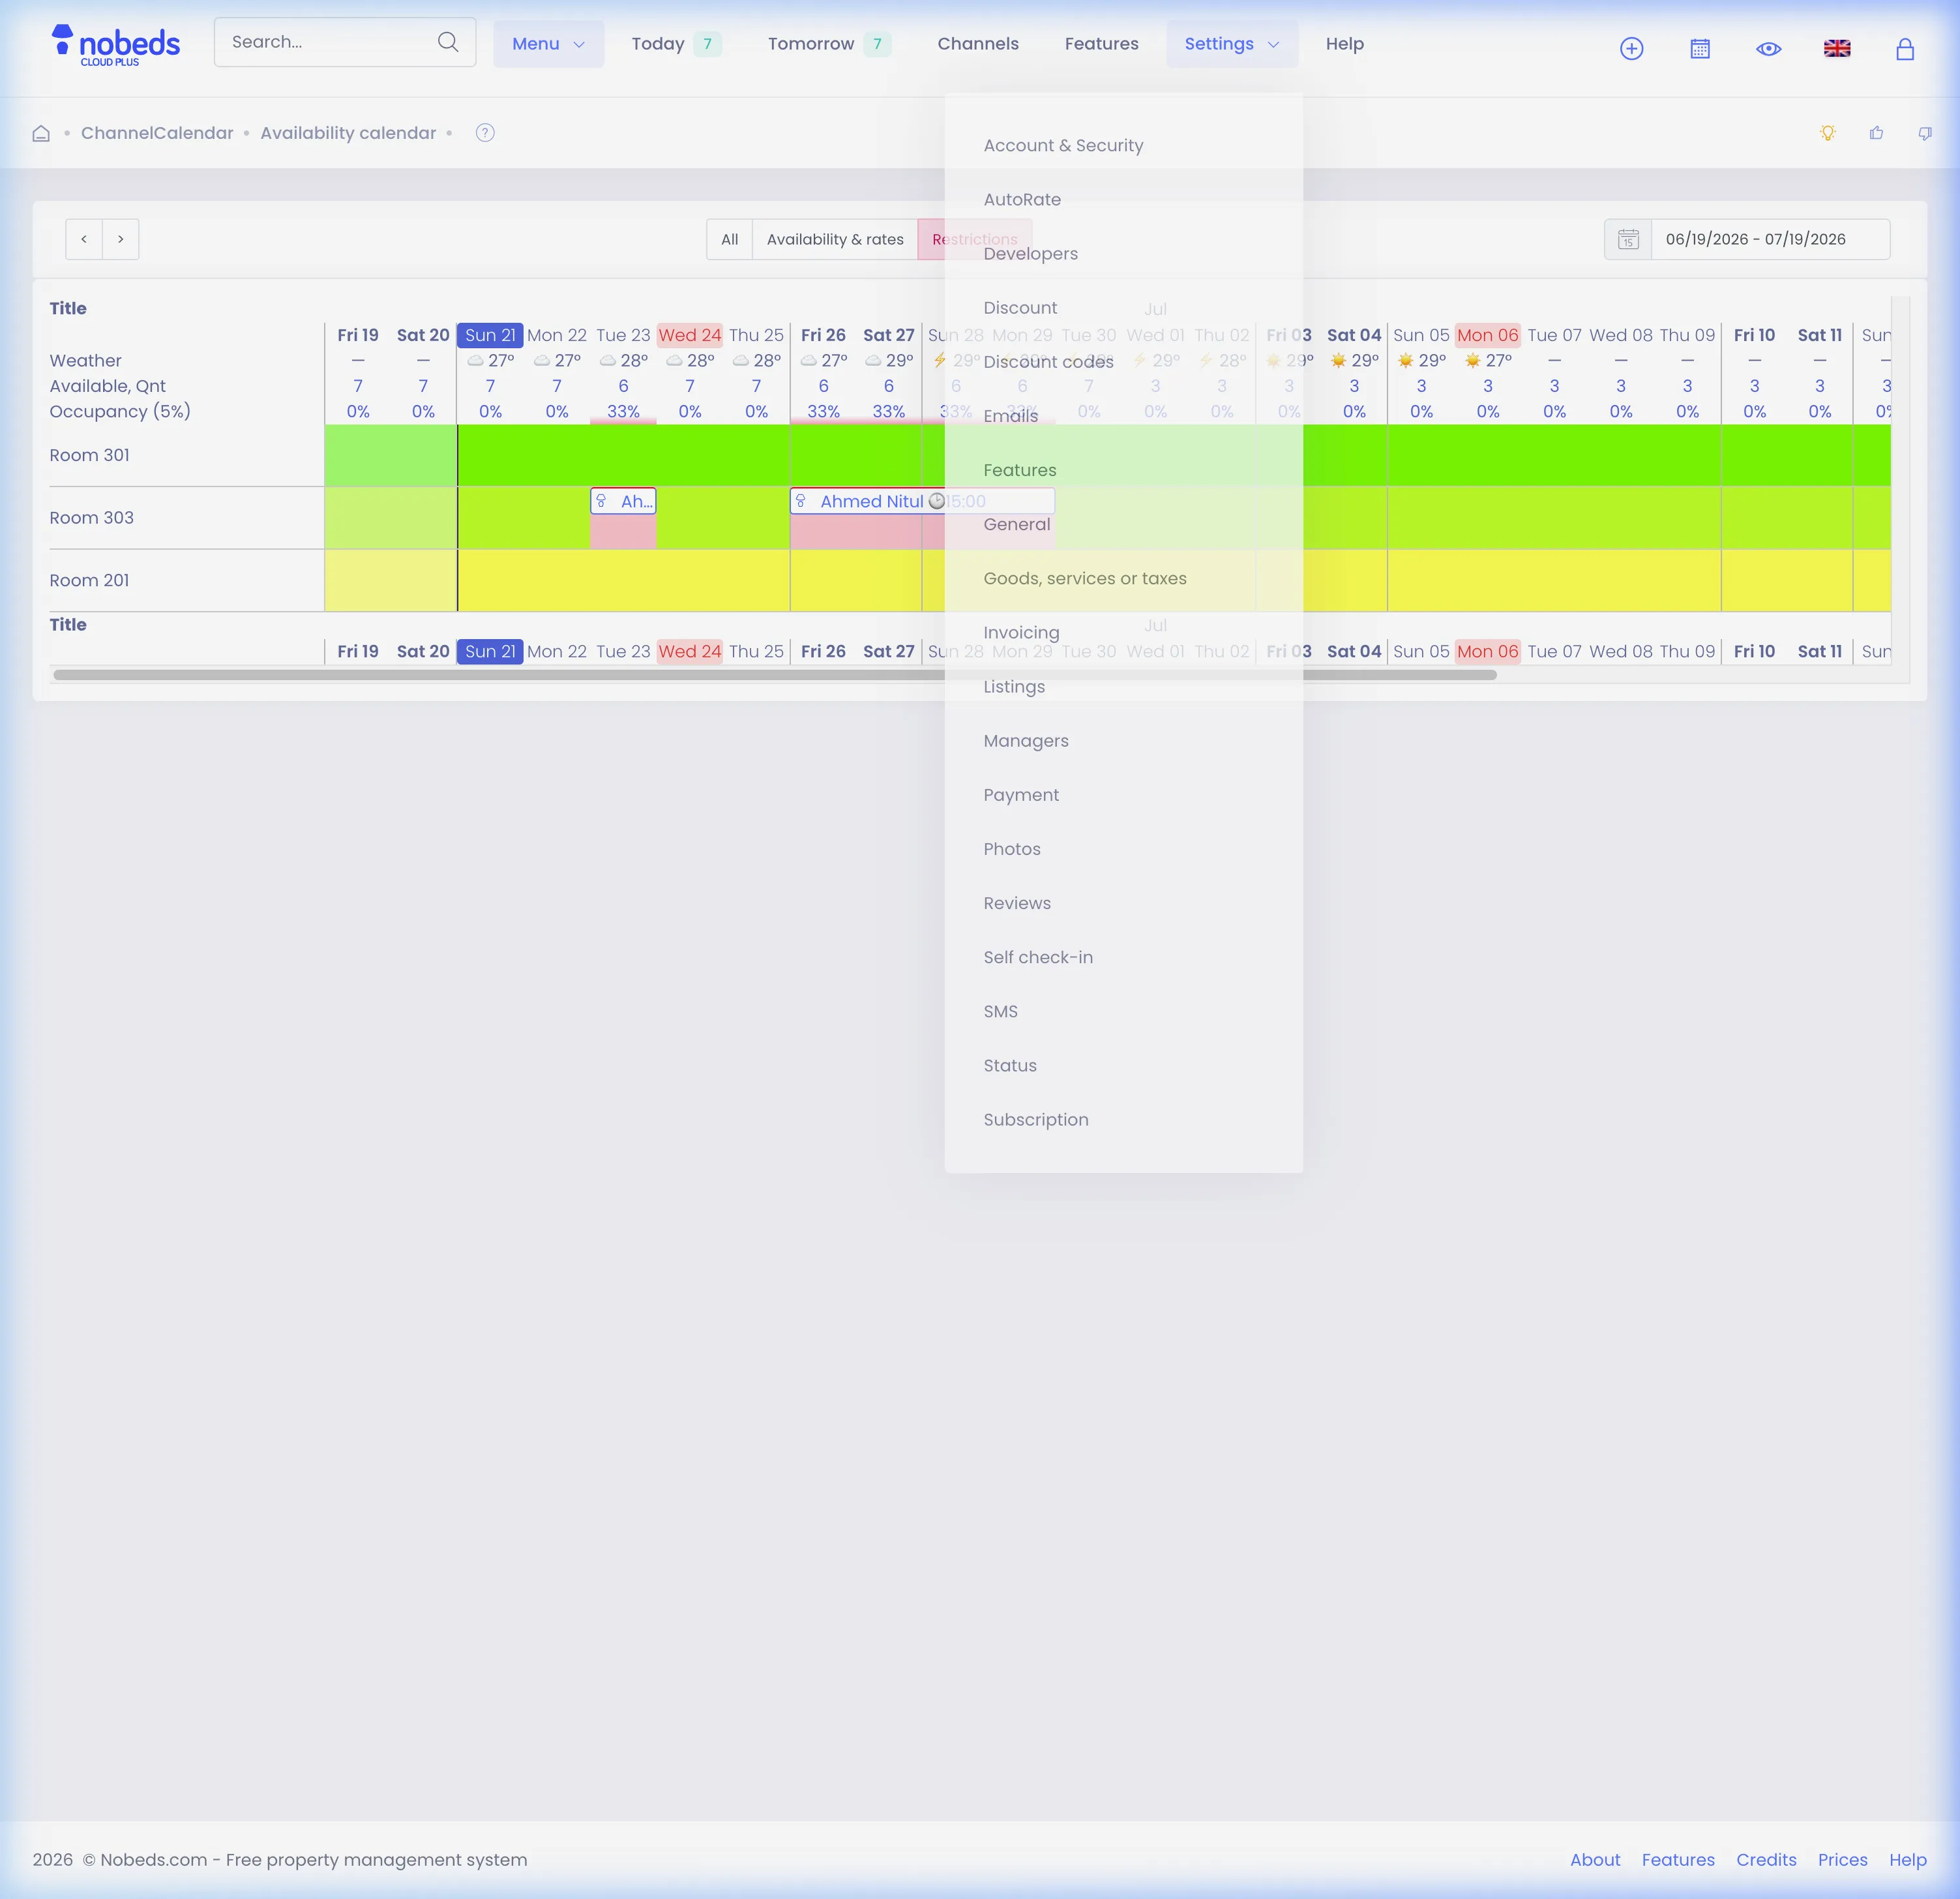Open short 'Ah...' booking on Tue 23
Screen dimensions: 1960x1899
click(x=623, y=501)
